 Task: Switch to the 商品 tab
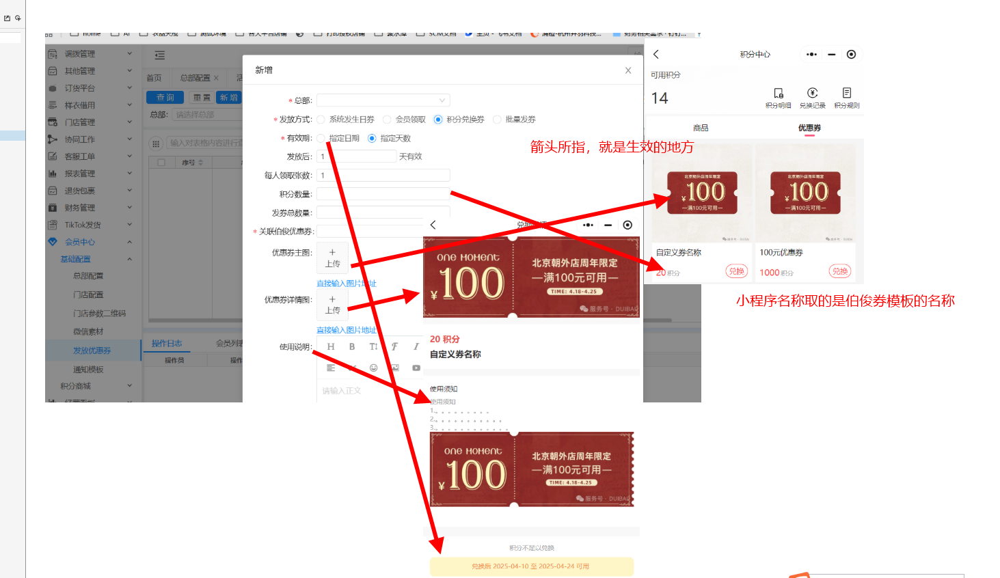(701, 128)
